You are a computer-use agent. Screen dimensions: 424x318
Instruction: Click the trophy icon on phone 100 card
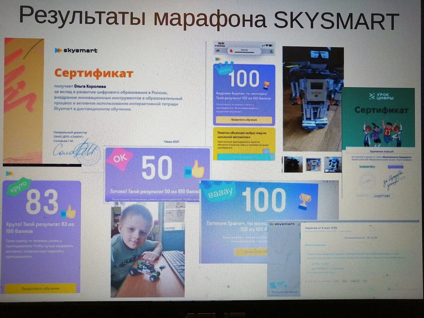click(266, 85)
